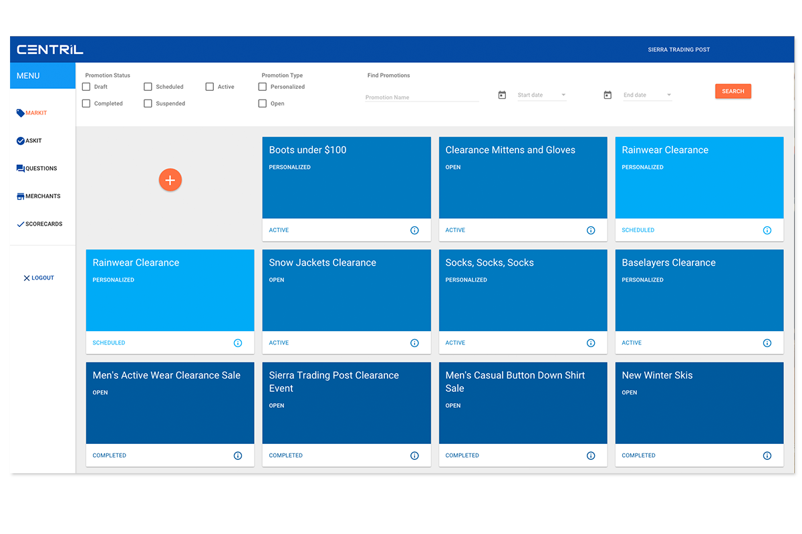Click the LOGOUT link
The image size is (802, 534).
pos(43,278)
